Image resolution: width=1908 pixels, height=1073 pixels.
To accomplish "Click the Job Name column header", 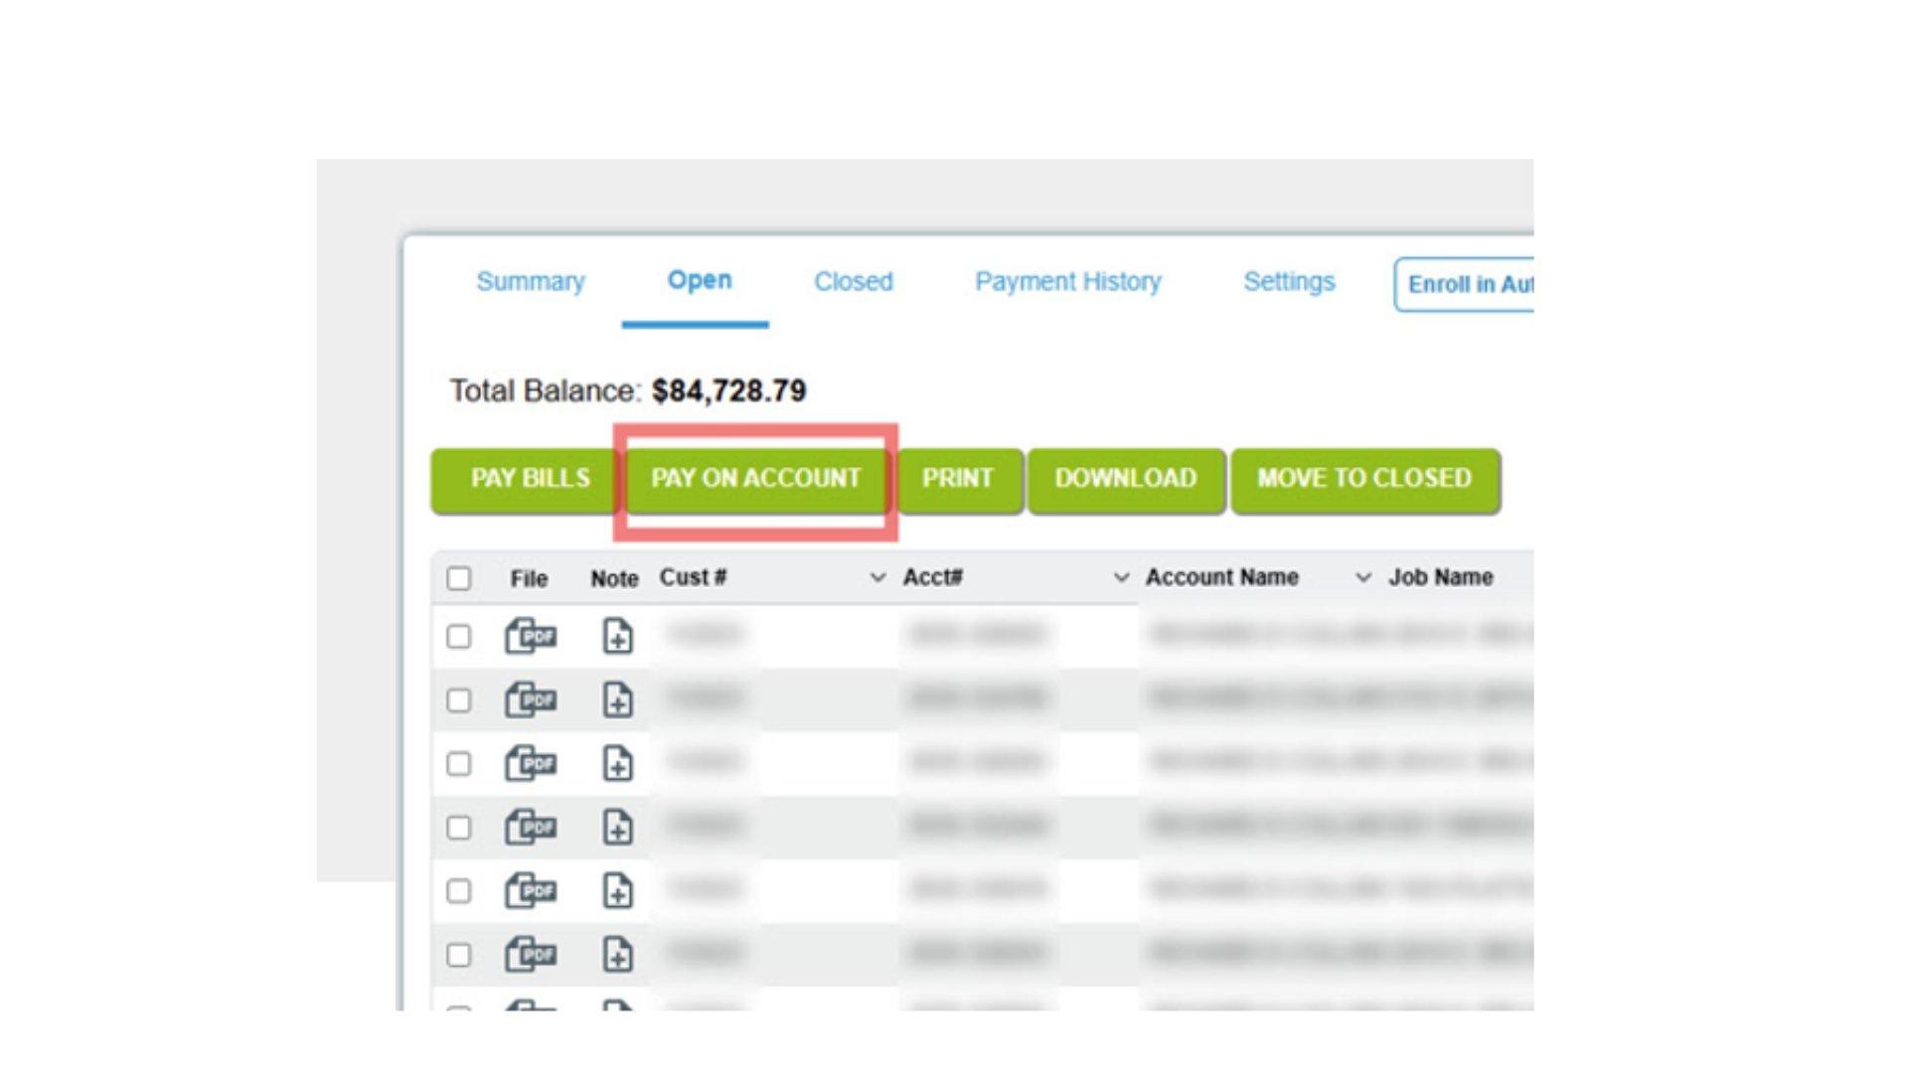I will coord(1441,577).
